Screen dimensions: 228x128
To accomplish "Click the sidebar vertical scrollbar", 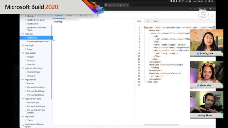I will [x=51, y=62].
